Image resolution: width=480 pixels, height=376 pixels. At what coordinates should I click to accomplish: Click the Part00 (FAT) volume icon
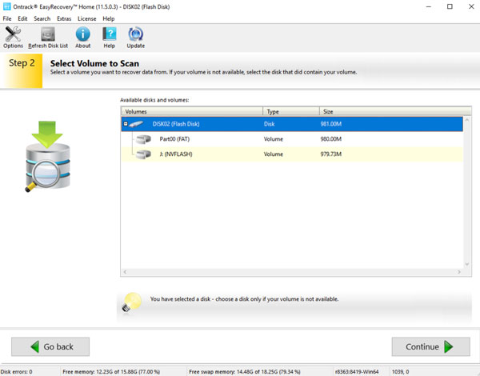coord(145,138)
